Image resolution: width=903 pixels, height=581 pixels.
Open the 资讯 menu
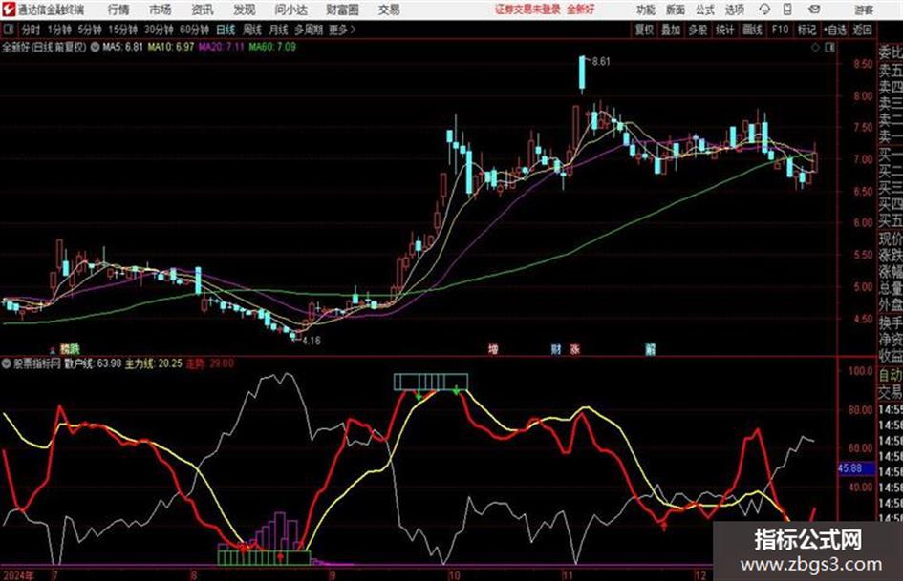(203, 10)
